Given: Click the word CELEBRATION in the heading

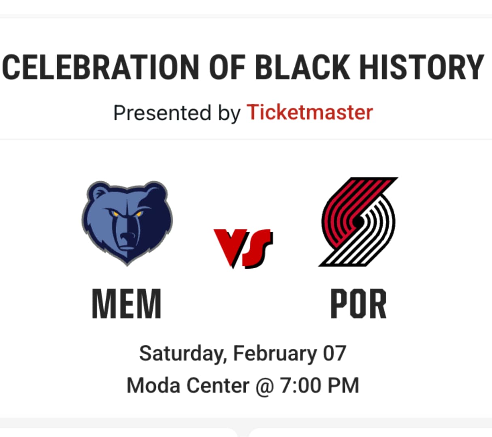Looking at the screenshot, I should pyautogui.click(x=101, y=67).
